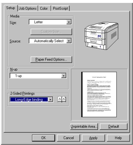
Task: Open the N-up dropdown arrow
Action: pyautogui.click(x=64, y=76)
